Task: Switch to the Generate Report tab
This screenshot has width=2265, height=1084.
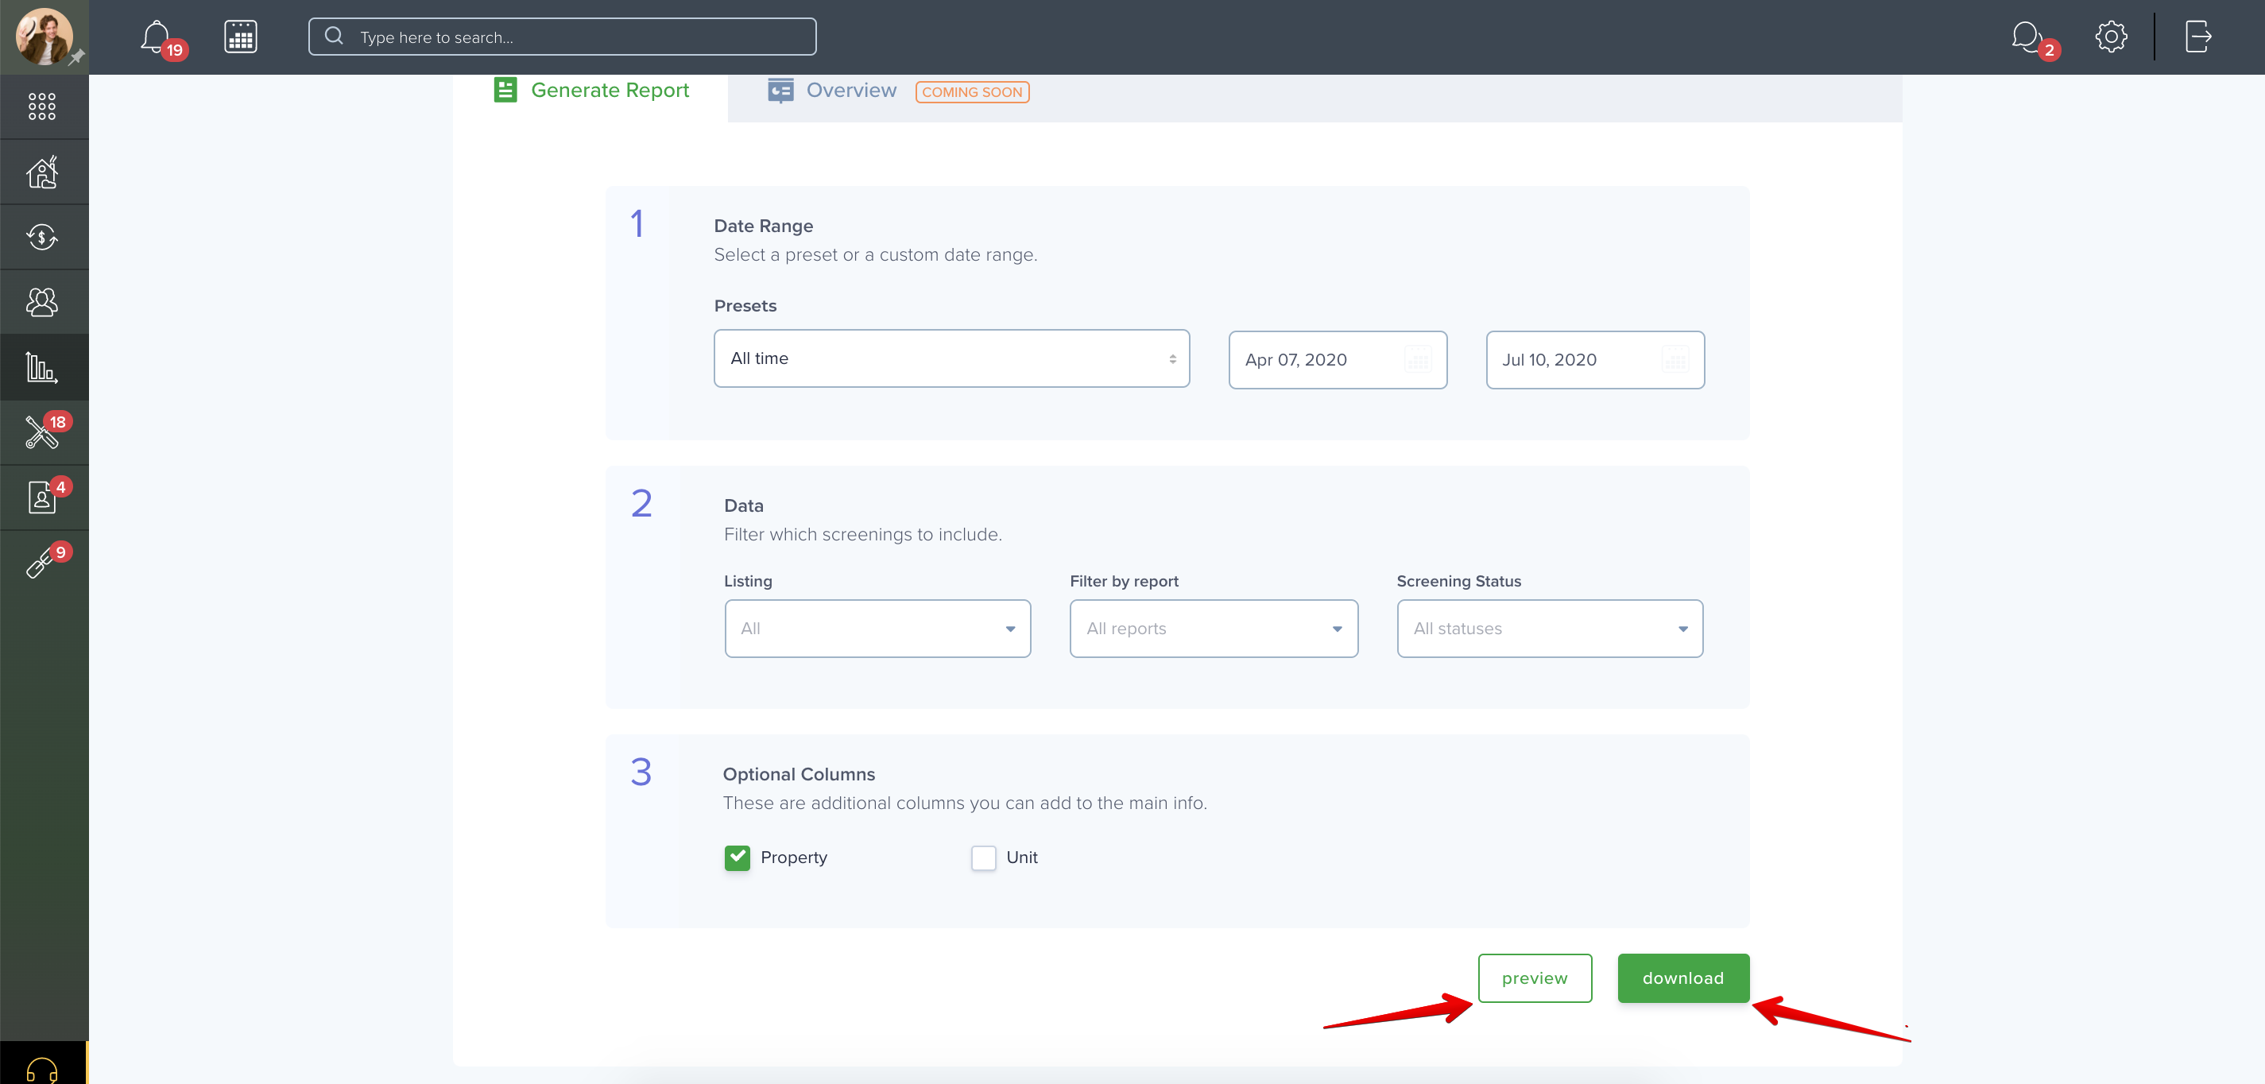Action: tap(590, 91)
